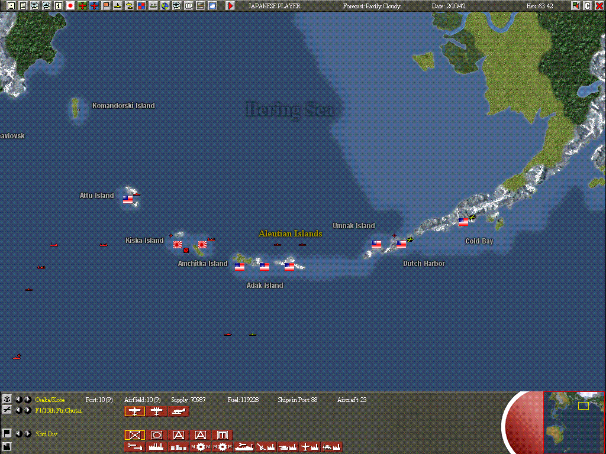Screen dimensions: 606x454
Task: Click the red and blue checkered icon
Action: (x=141, y=6)
